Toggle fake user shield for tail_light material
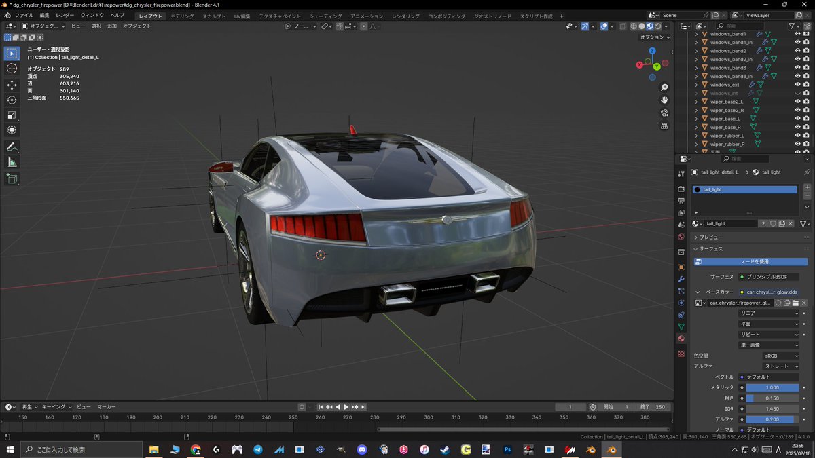 [773, 223]
